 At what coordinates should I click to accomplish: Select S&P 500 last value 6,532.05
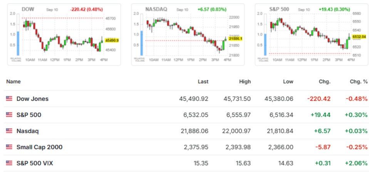click(x=196, y=115)
